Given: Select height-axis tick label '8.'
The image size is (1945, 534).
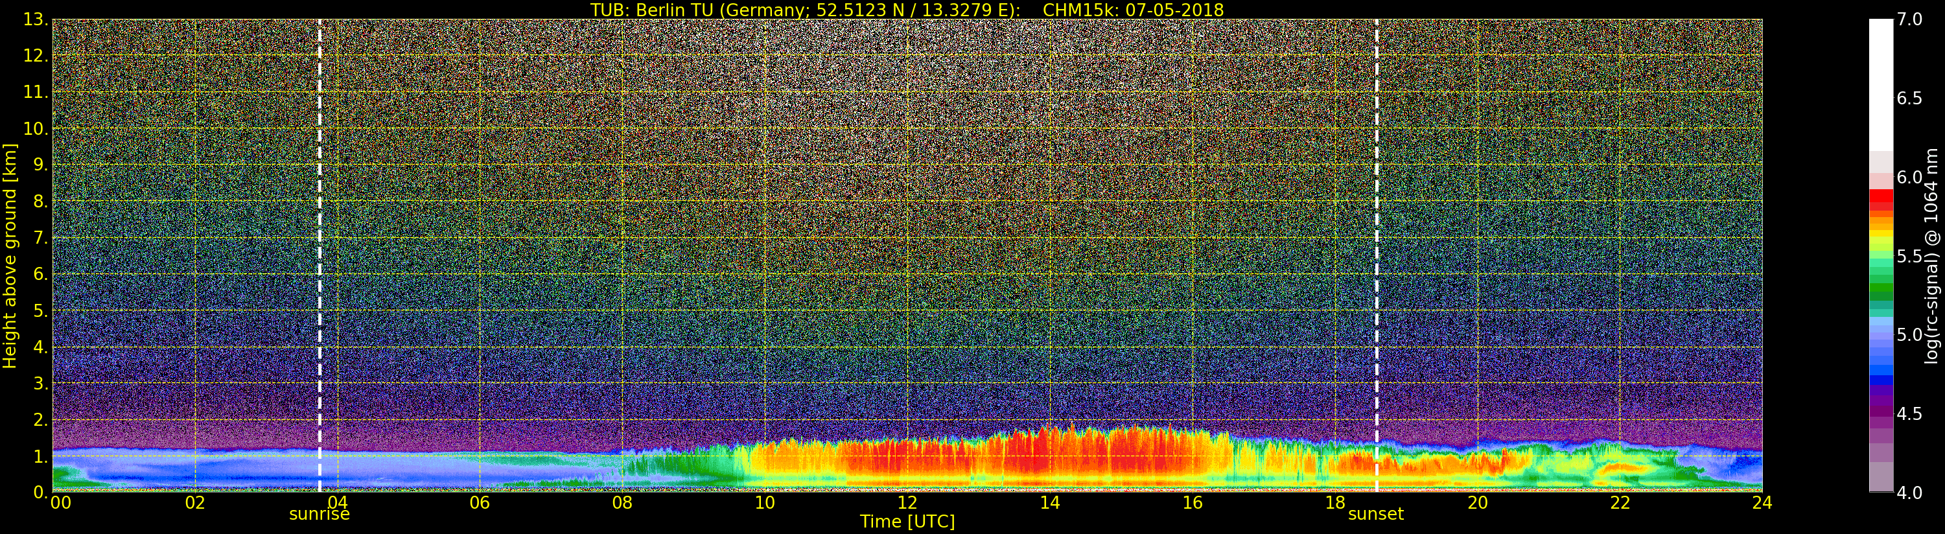Looking at the screenshot, I should pyautogui.click(x=41, y=202).
